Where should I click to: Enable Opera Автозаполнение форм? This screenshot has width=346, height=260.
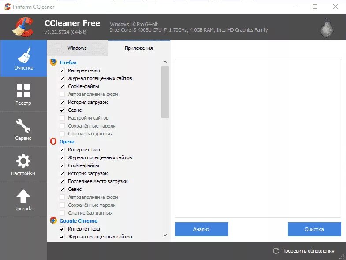pos(62,197)
